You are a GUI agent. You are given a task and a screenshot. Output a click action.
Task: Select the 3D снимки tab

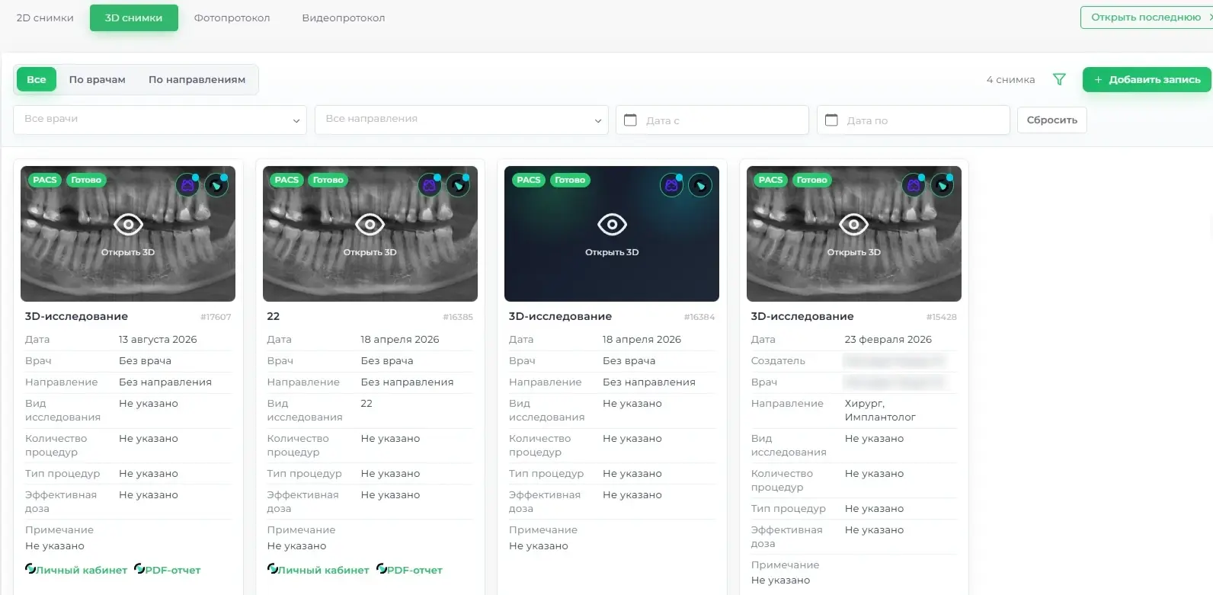(x=134, y=18)
